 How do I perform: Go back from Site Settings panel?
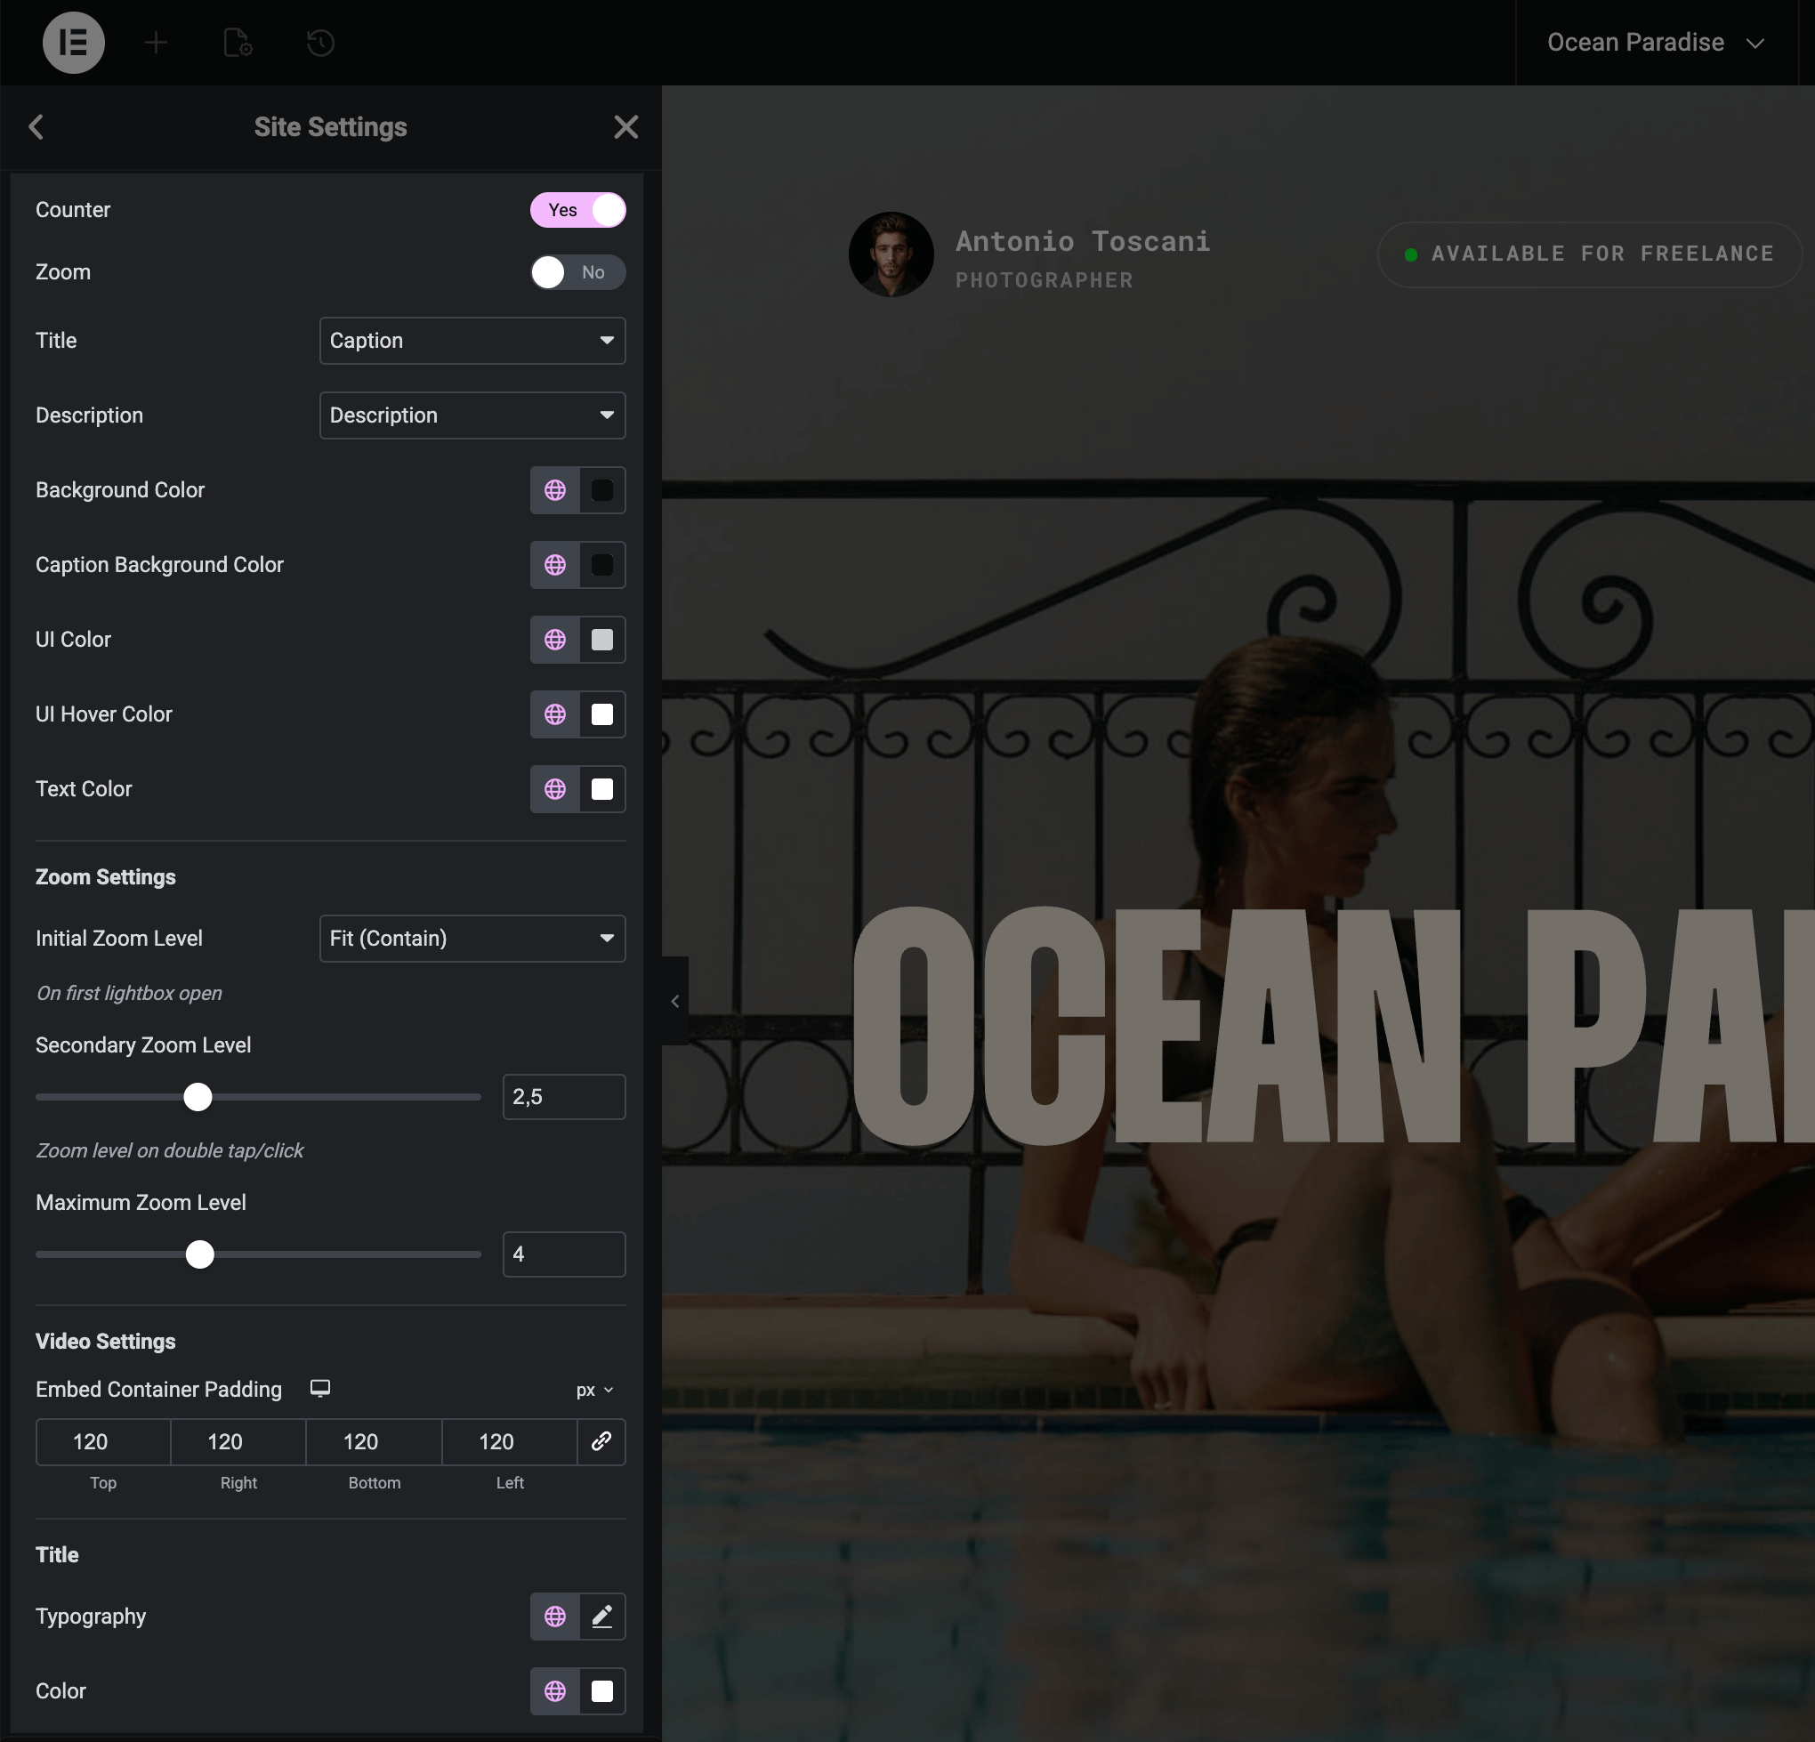(36, 127)
